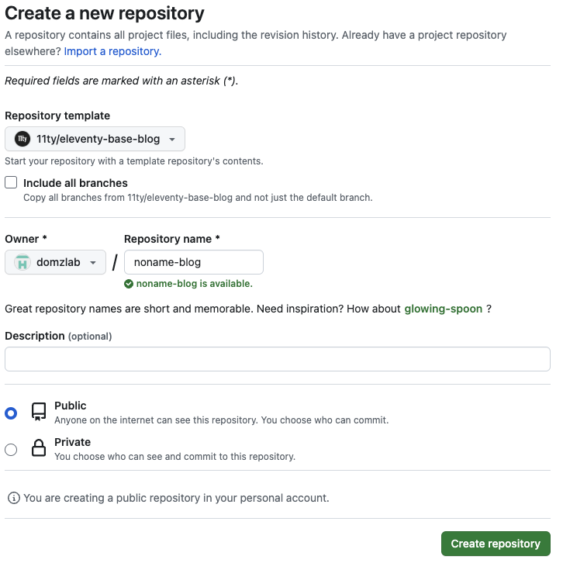Viewport: 563px width, 563px height.
Task: Click the domzlab owner avatar icon
Action: click(x=22, y=262)
